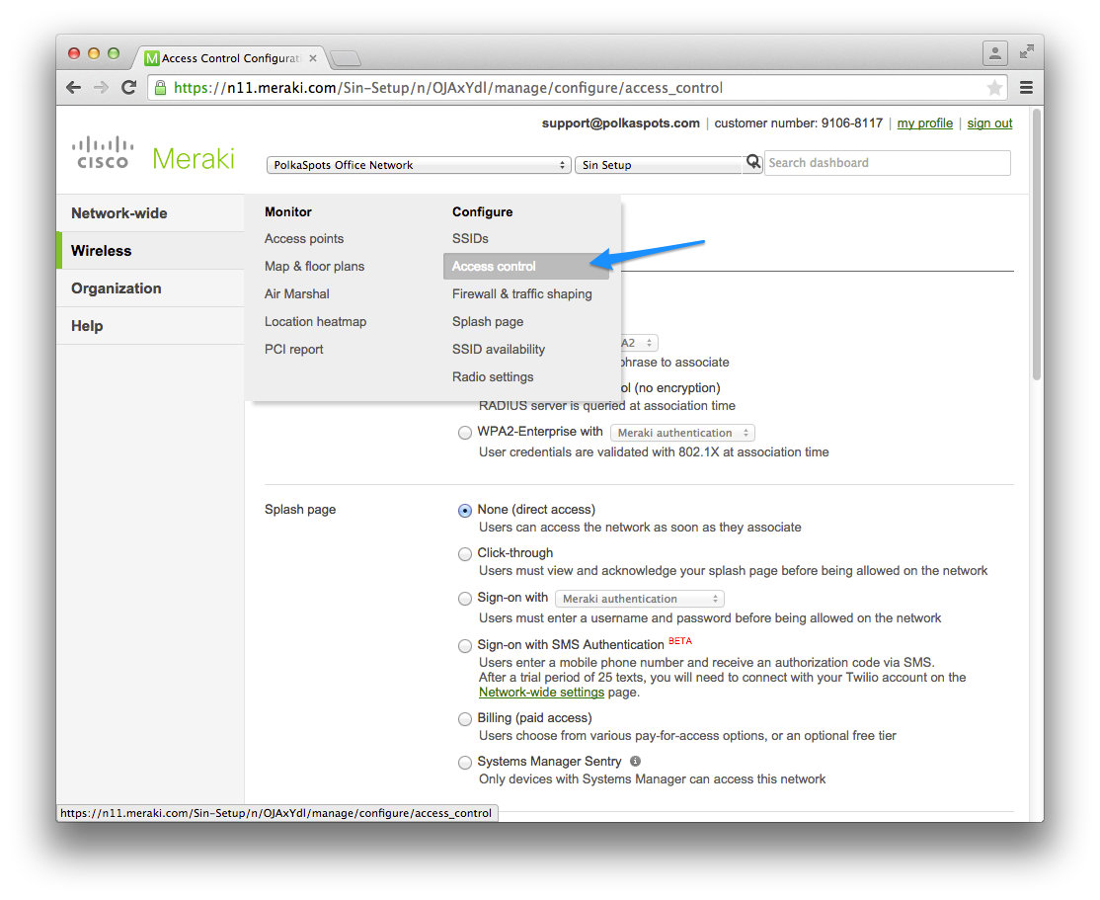This screenshot has width=1100, height=900.
Task: Focus the Search dashboard field
Action: coord(888,163)
